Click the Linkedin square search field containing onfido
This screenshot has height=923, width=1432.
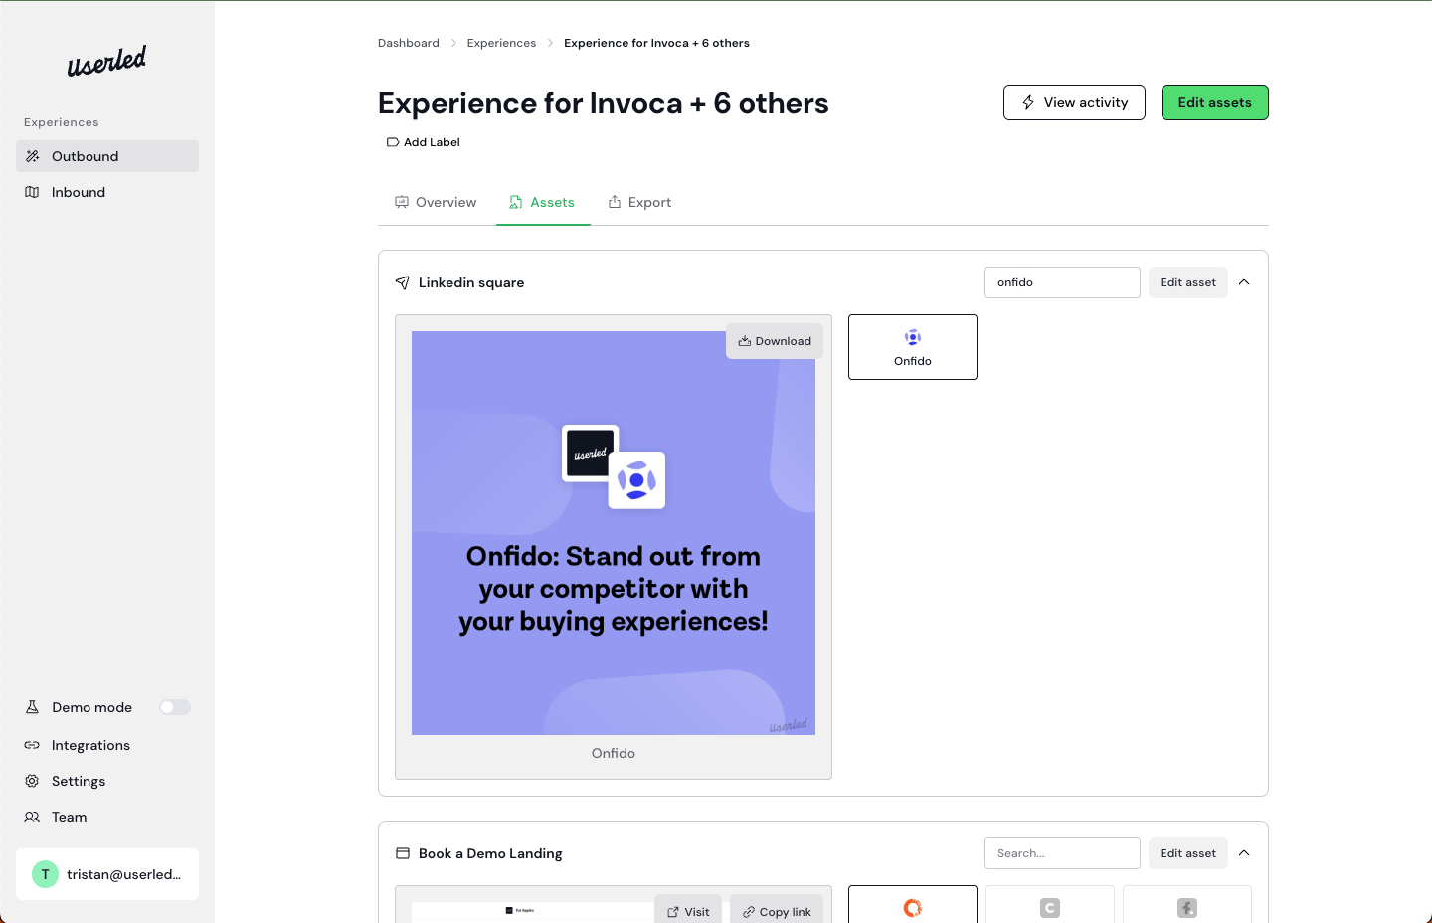point(1062,282)
